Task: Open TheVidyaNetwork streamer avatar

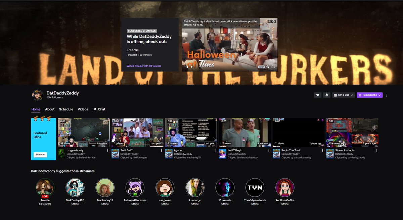Action: [x=255, y=188]
